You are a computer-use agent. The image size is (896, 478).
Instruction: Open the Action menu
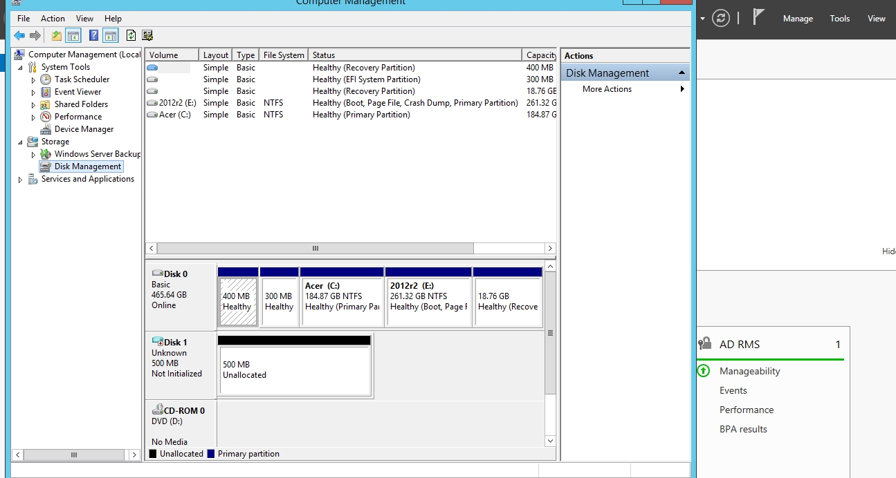[53, 19]
